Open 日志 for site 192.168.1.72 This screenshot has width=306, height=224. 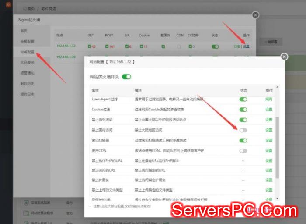tap(237, 46)
